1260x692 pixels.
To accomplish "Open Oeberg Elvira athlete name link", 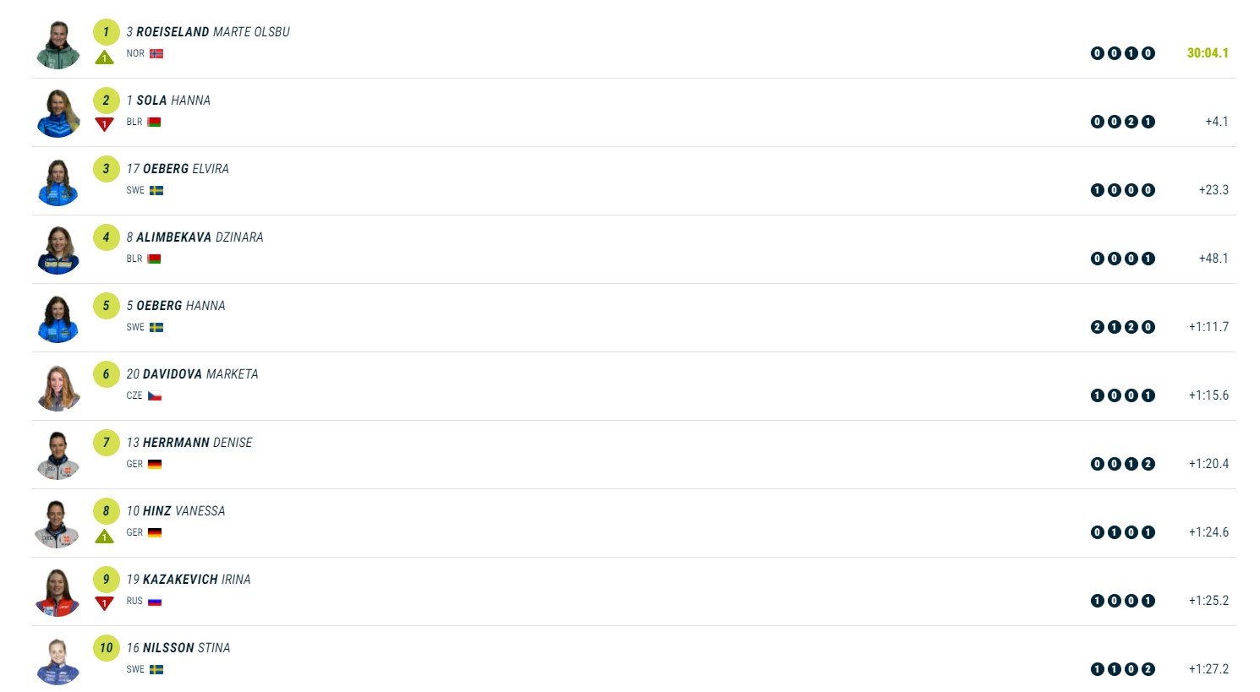I will pos(185,169).
